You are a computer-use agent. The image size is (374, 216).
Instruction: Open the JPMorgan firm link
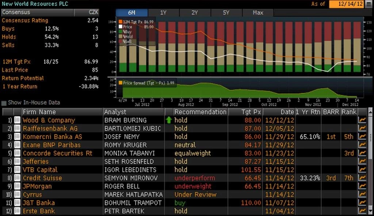[x=37, y=186]
